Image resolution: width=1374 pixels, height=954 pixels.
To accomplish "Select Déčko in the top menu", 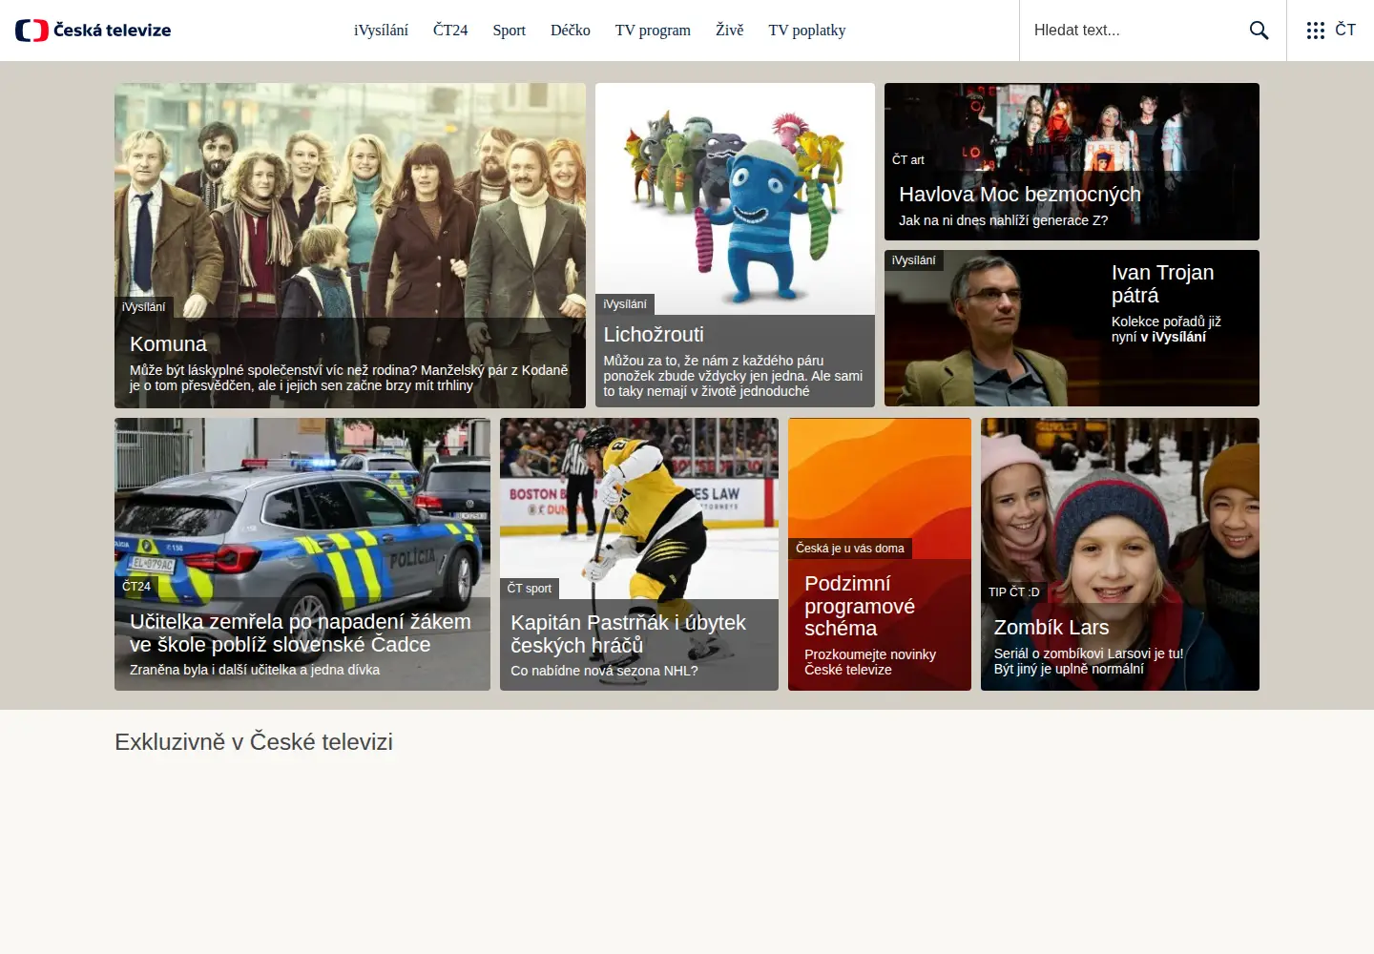I will click(571, 31).
